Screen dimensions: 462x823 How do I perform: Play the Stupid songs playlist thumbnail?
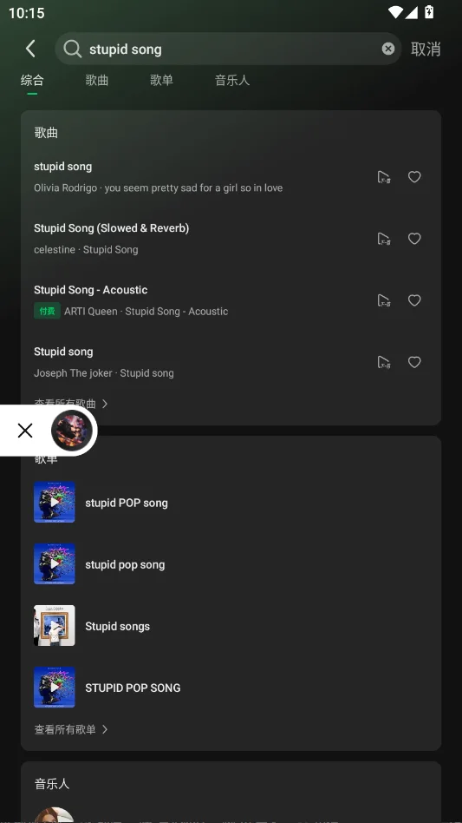(55, 626)
